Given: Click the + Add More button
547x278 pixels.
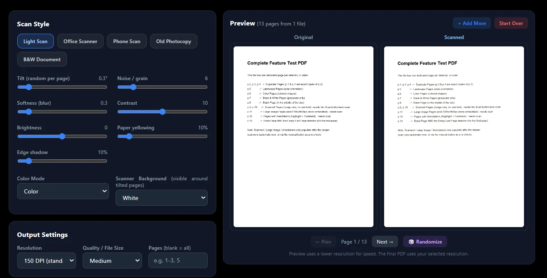Looking at the screenshot, I should [472, 23].
